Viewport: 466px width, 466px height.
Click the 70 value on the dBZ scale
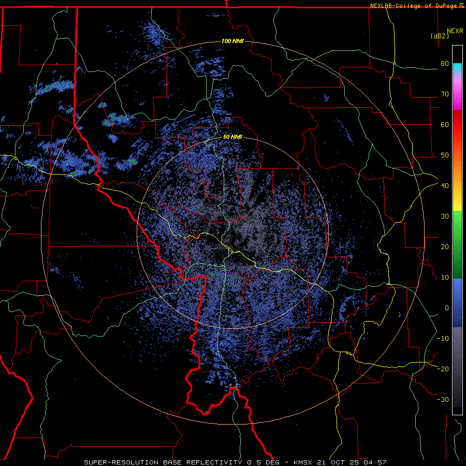[x=445, y=94]
